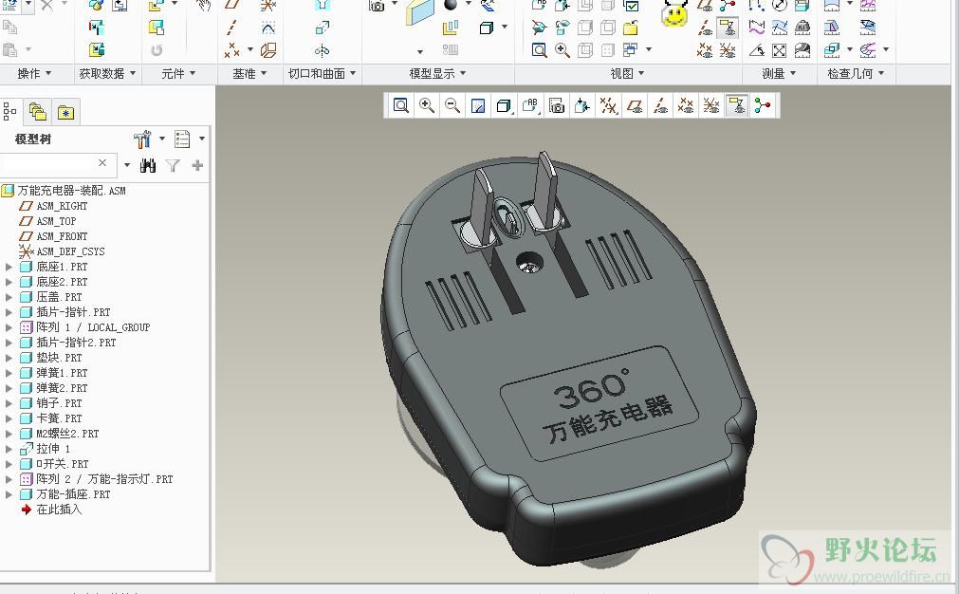Open the 获取数据 group dropdown

pyautogui.click(x=107, y=73)
